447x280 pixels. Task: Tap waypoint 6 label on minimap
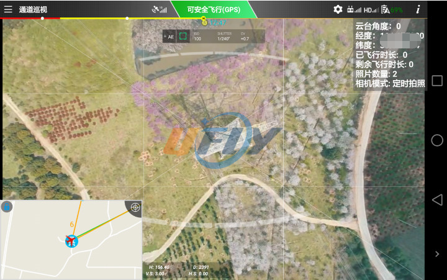click(72, 225)
